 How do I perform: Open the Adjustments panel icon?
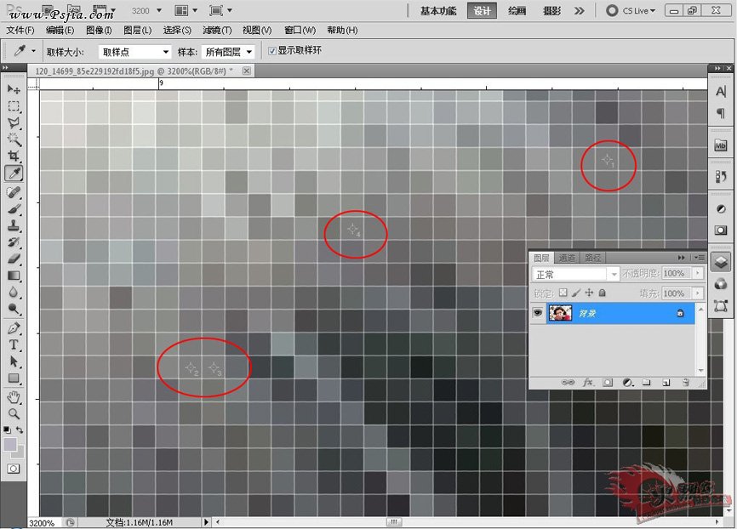(721, 209)
